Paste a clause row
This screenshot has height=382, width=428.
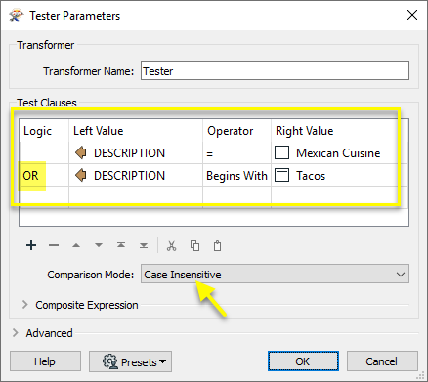click(217, 246)
